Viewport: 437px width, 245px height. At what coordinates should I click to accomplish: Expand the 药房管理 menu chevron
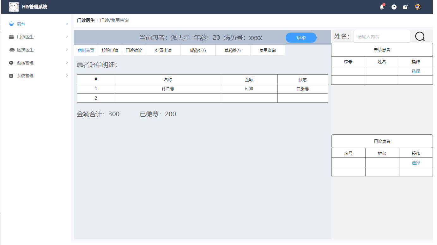67,63
